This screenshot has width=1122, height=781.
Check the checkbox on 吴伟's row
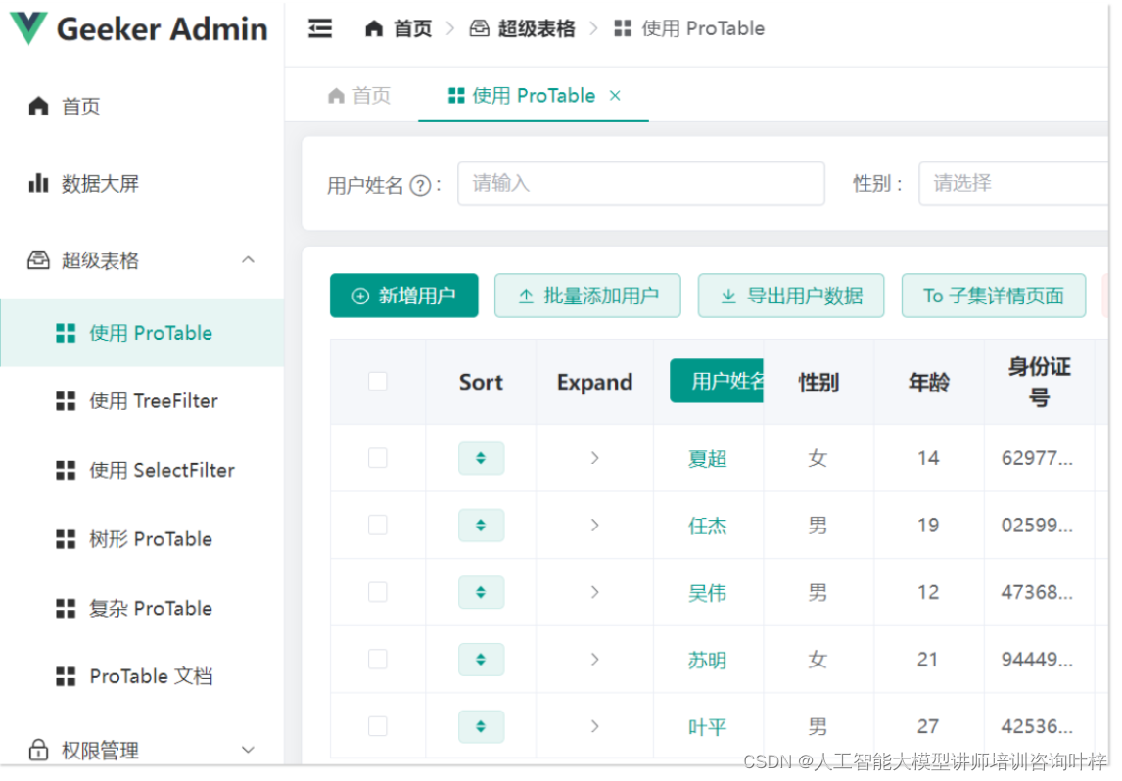click(x=378, y=592)
